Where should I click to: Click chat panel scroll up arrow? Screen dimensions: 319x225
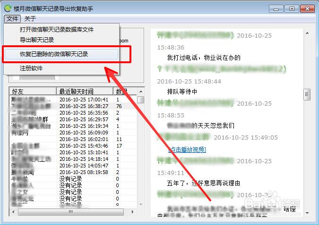tap(307, 33)
